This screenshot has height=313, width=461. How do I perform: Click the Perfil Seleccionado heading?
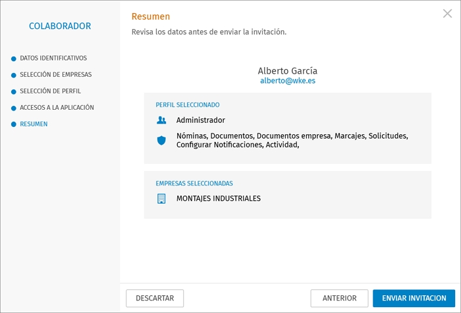(x=188, y=105)
